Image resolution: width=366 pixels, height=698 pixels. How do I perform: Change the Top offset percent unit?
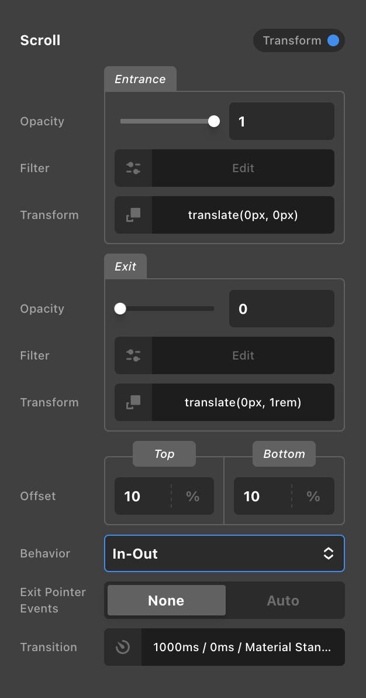pos(192,496)
